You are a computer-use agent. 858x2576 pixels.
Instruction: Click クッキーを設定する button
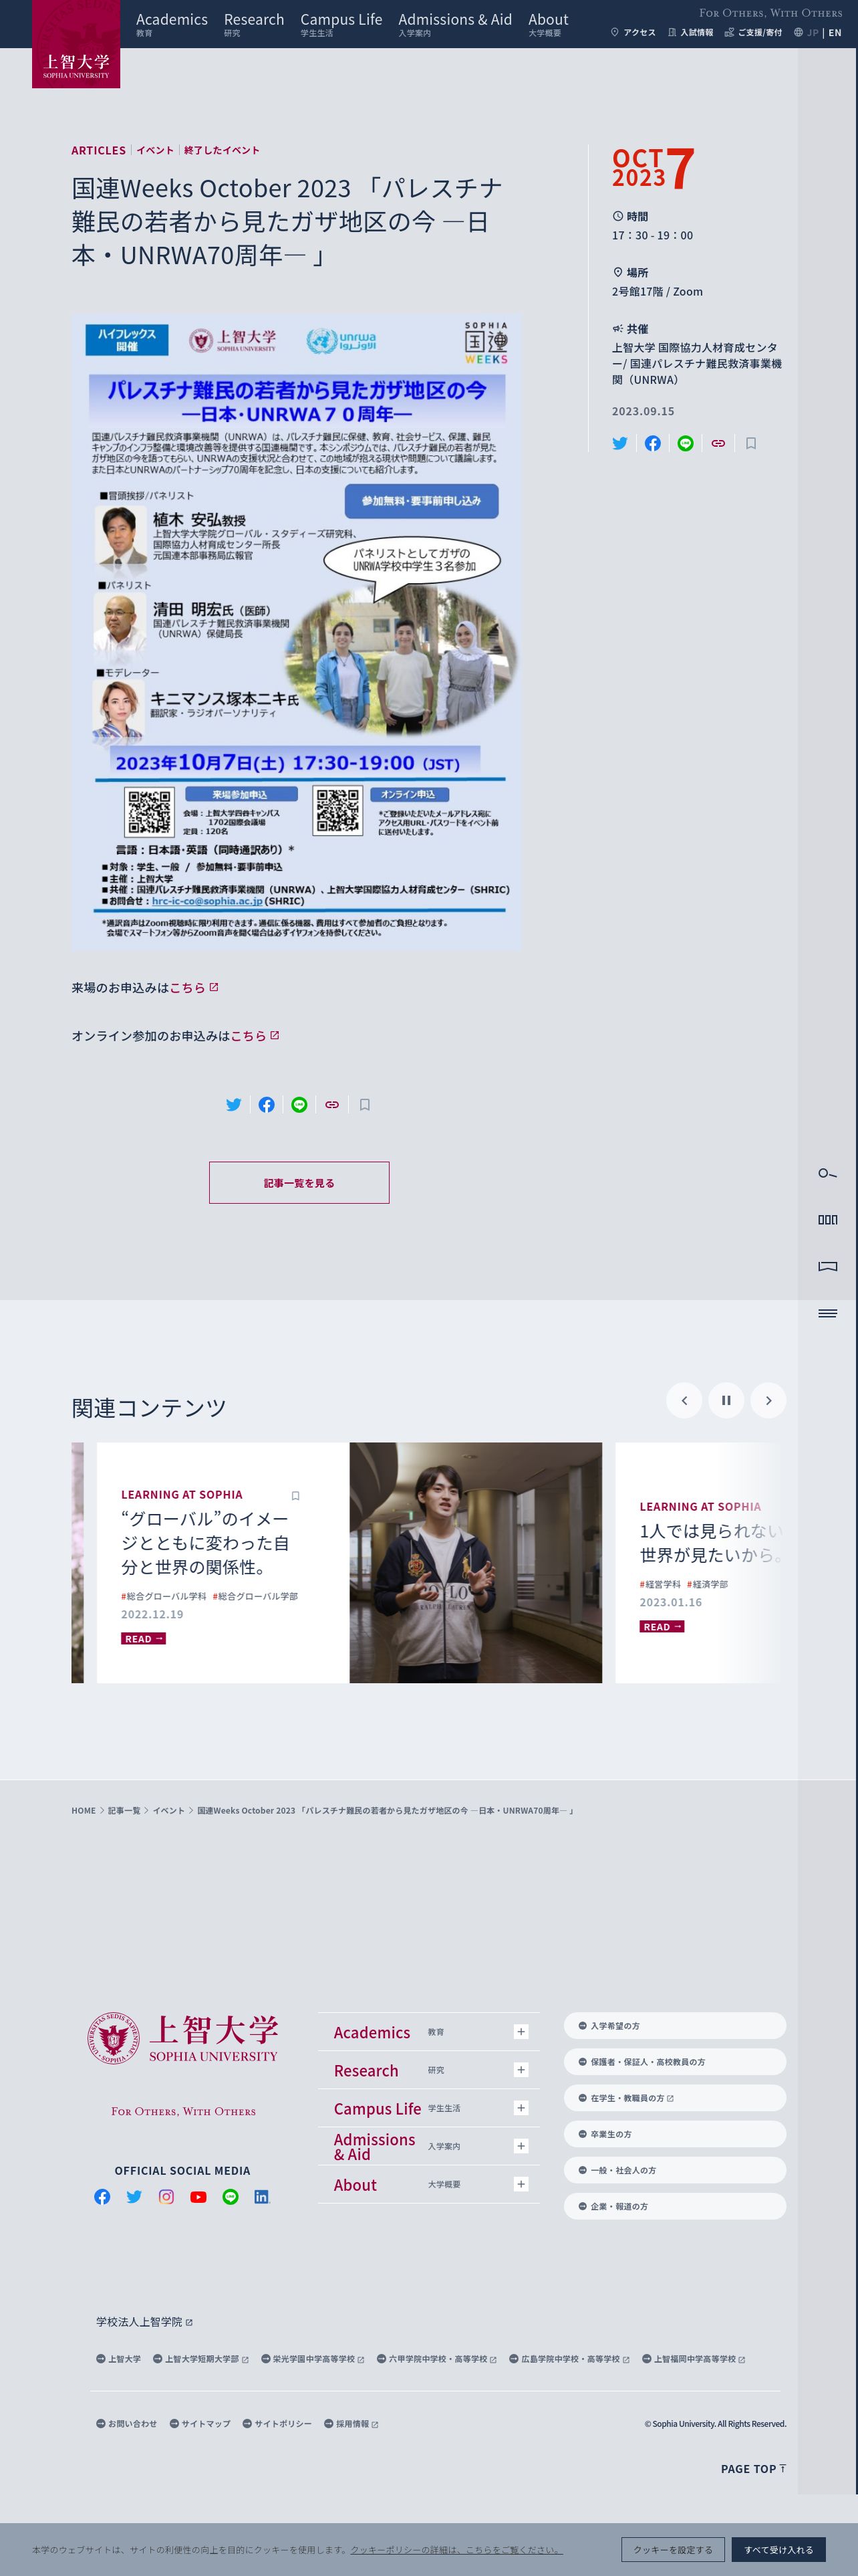(673, 2549)
